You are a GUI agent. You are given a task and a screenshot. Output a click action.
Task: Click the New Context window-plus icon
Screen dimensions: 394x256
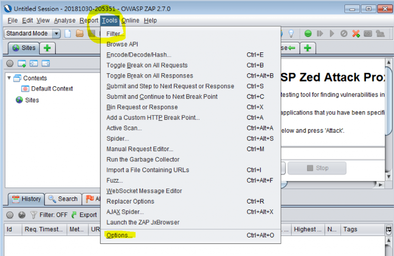(22, 64)
